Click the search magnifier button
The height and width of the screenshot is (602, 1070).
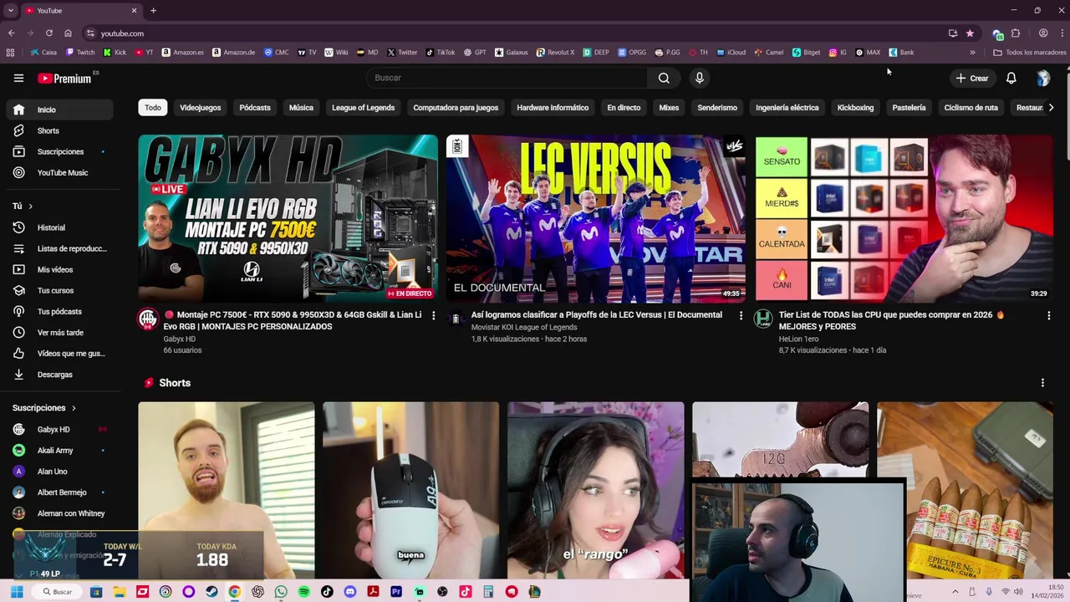pos(664,78)
